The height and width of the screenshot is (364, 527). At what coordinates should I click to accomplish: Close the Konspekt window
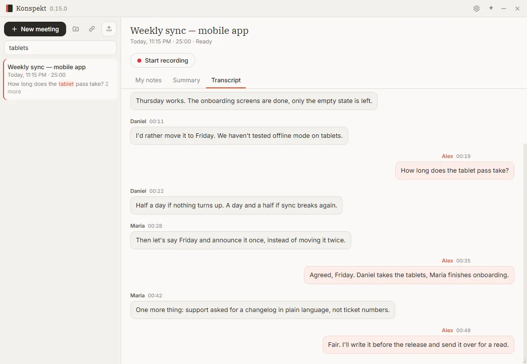coord(517,9)
